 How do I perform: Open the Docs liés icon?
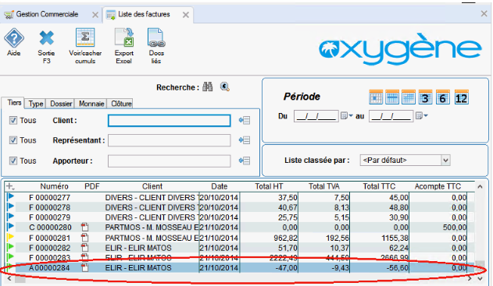[x=156, y=37]
